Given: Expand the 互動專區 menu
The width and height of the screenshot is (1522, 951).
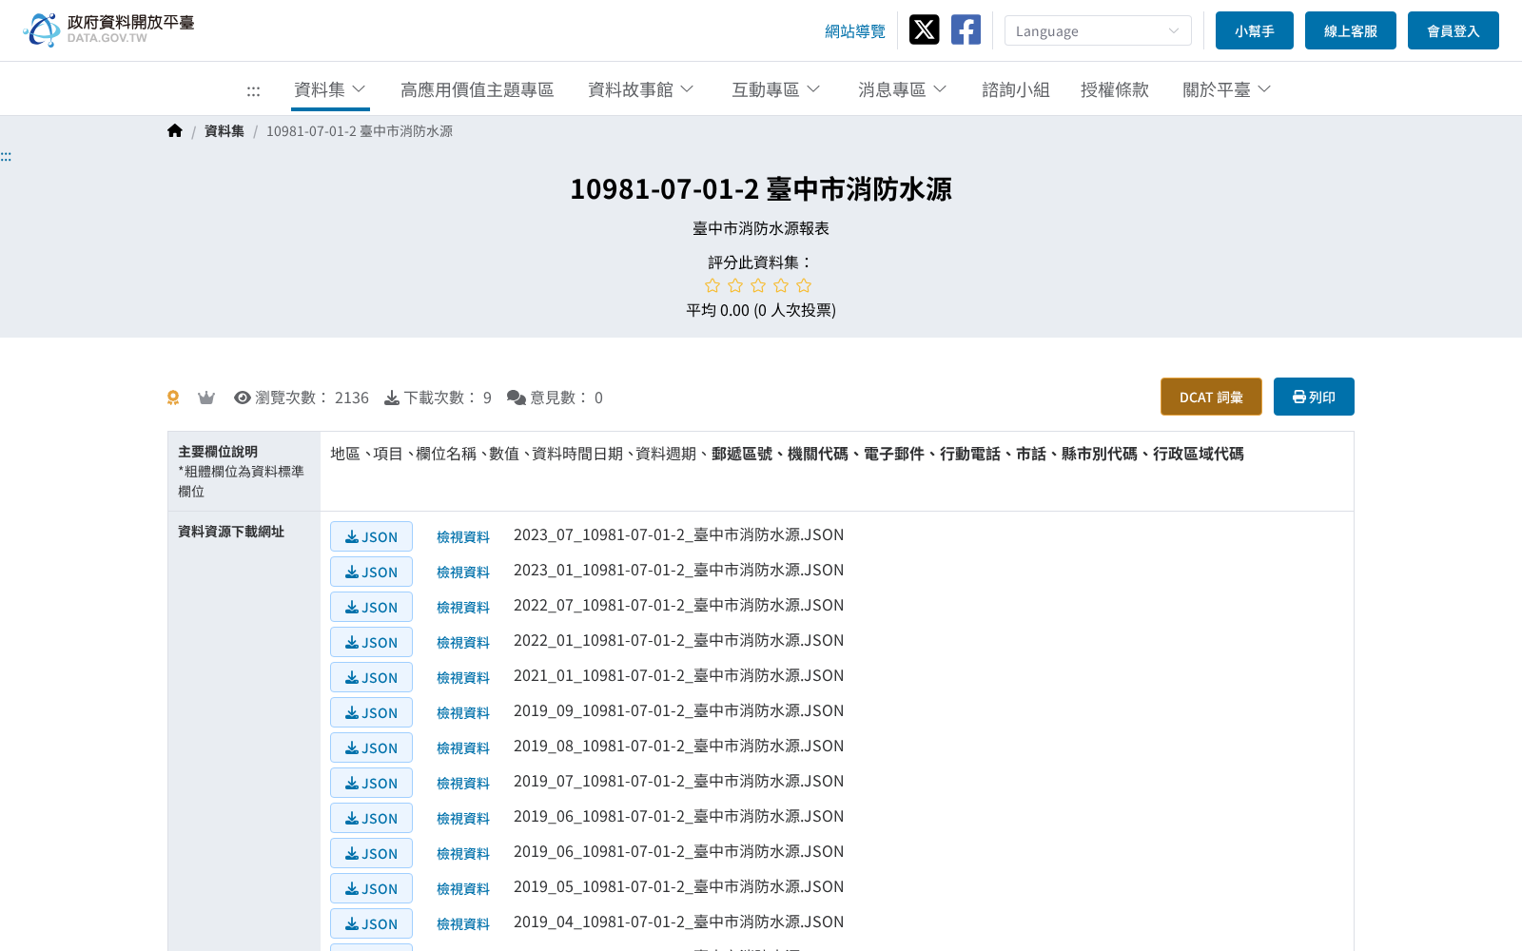Looking at the screenshot, I should [776, 89].
